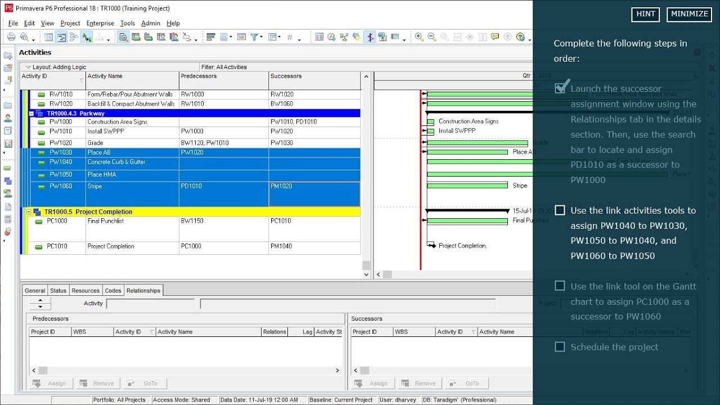Open the Admin menu

pyautogui.click(x=151, y=23)
